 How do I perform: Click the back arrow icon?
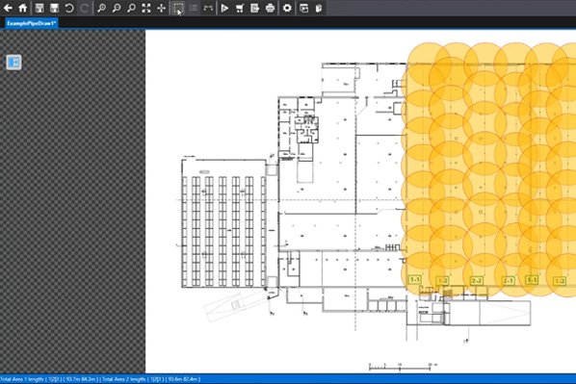(8, 8)
